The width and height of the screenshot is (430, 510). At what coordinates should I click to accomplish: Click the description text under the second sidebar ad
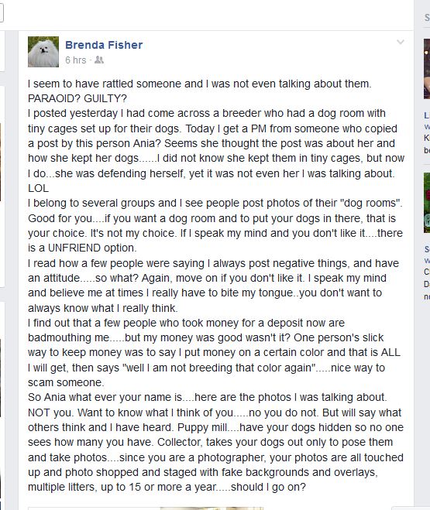(427, 284)
